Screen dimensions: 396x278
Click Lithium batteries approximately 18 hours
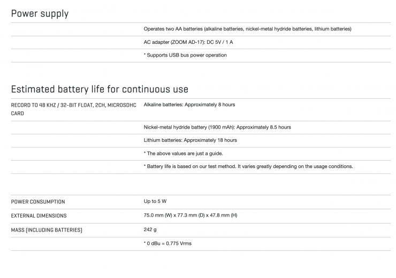[190, 140]
